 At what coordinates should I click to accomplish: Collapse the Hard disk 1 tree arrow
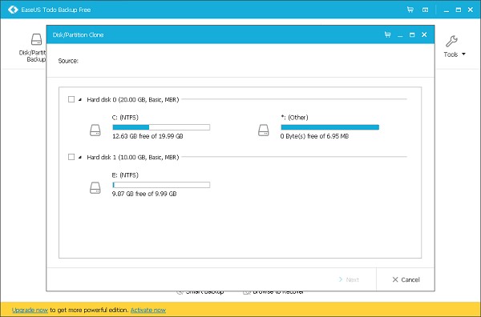coord(80,157)
